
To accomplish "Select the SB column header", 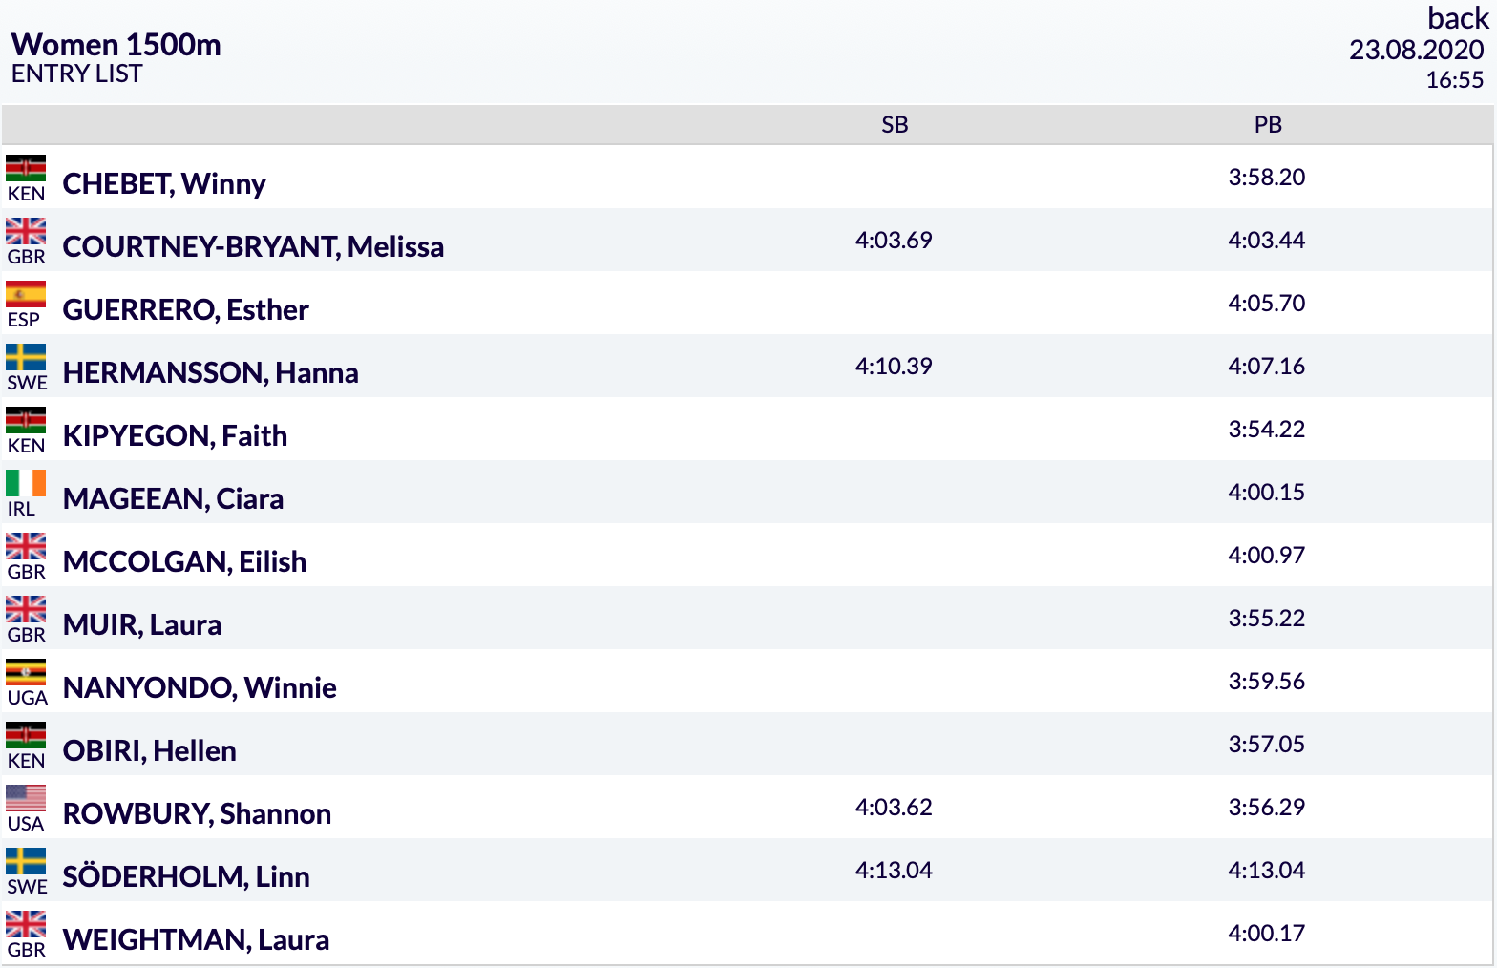I will [x=895, y=125].
